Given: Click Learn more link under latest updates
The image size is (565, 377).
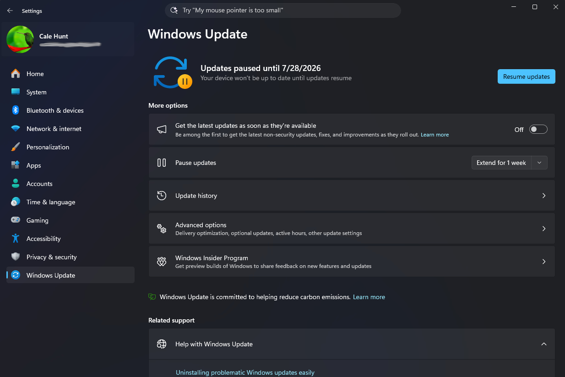Looking at the screenshot, I should tap(435, 135).
